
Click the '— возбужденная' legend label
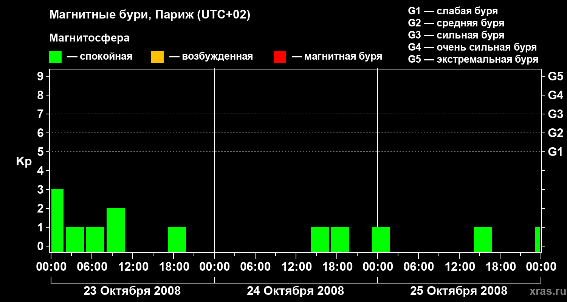(211, 57)
